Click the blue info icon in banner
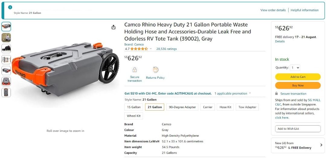 click(10, 7)
